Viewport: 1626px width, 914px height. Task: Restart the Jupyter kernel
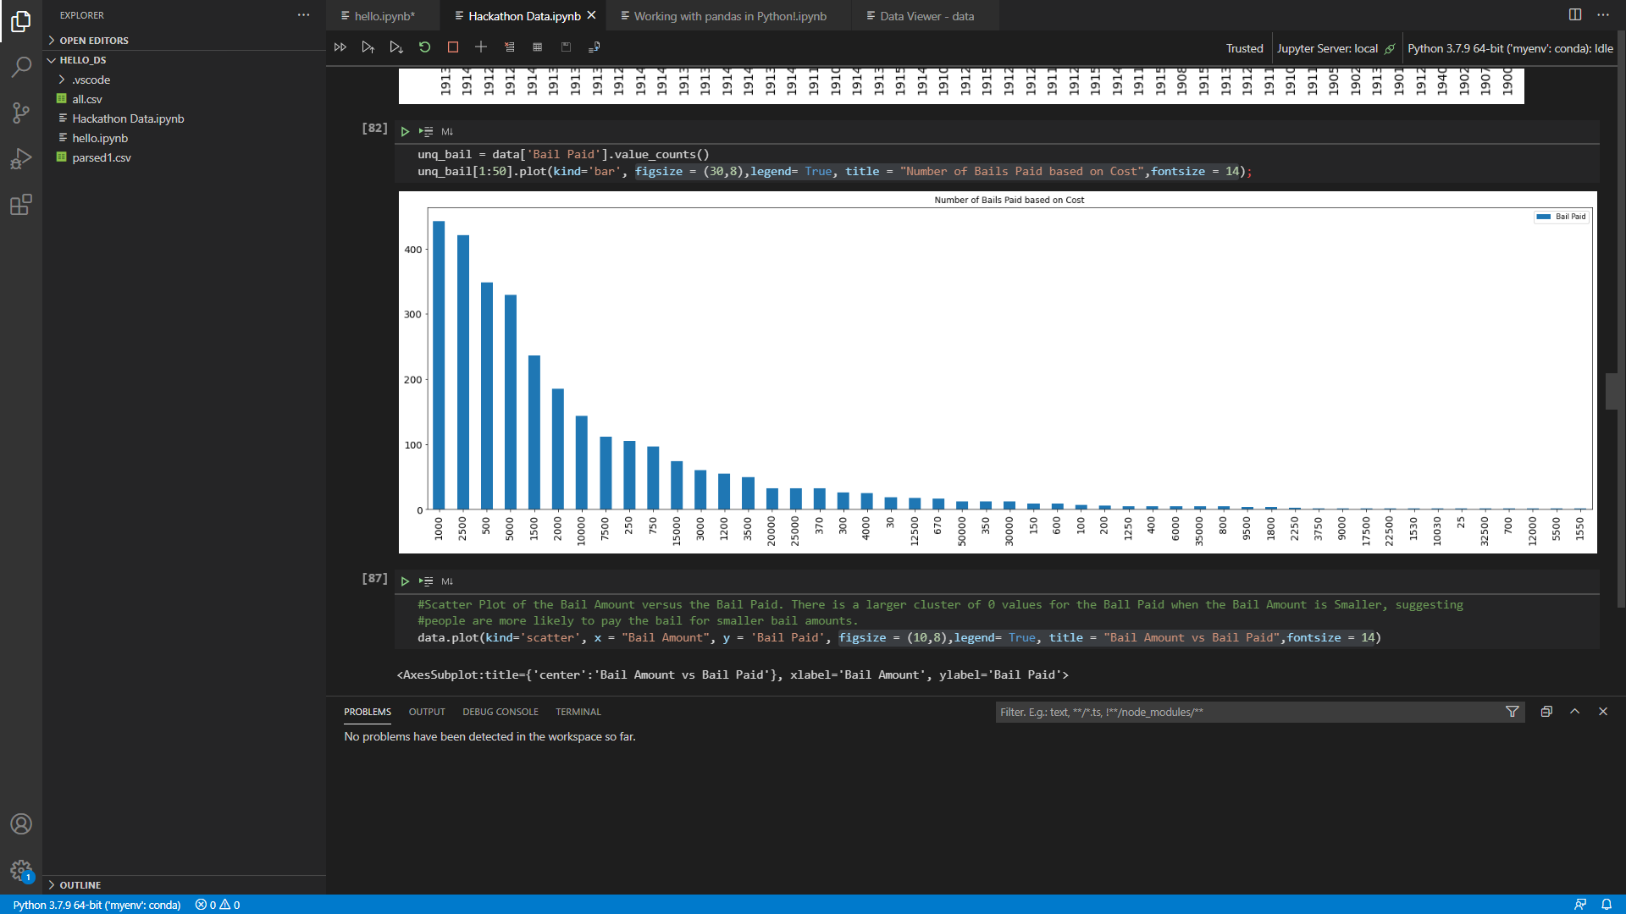point(424,47)
